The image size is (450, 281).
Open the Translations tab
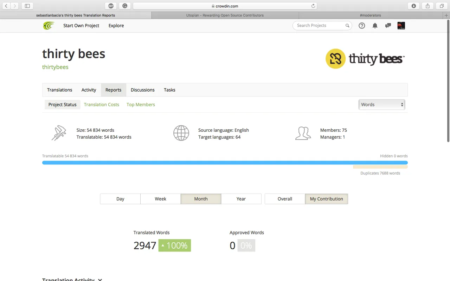[x=60, y=90]
